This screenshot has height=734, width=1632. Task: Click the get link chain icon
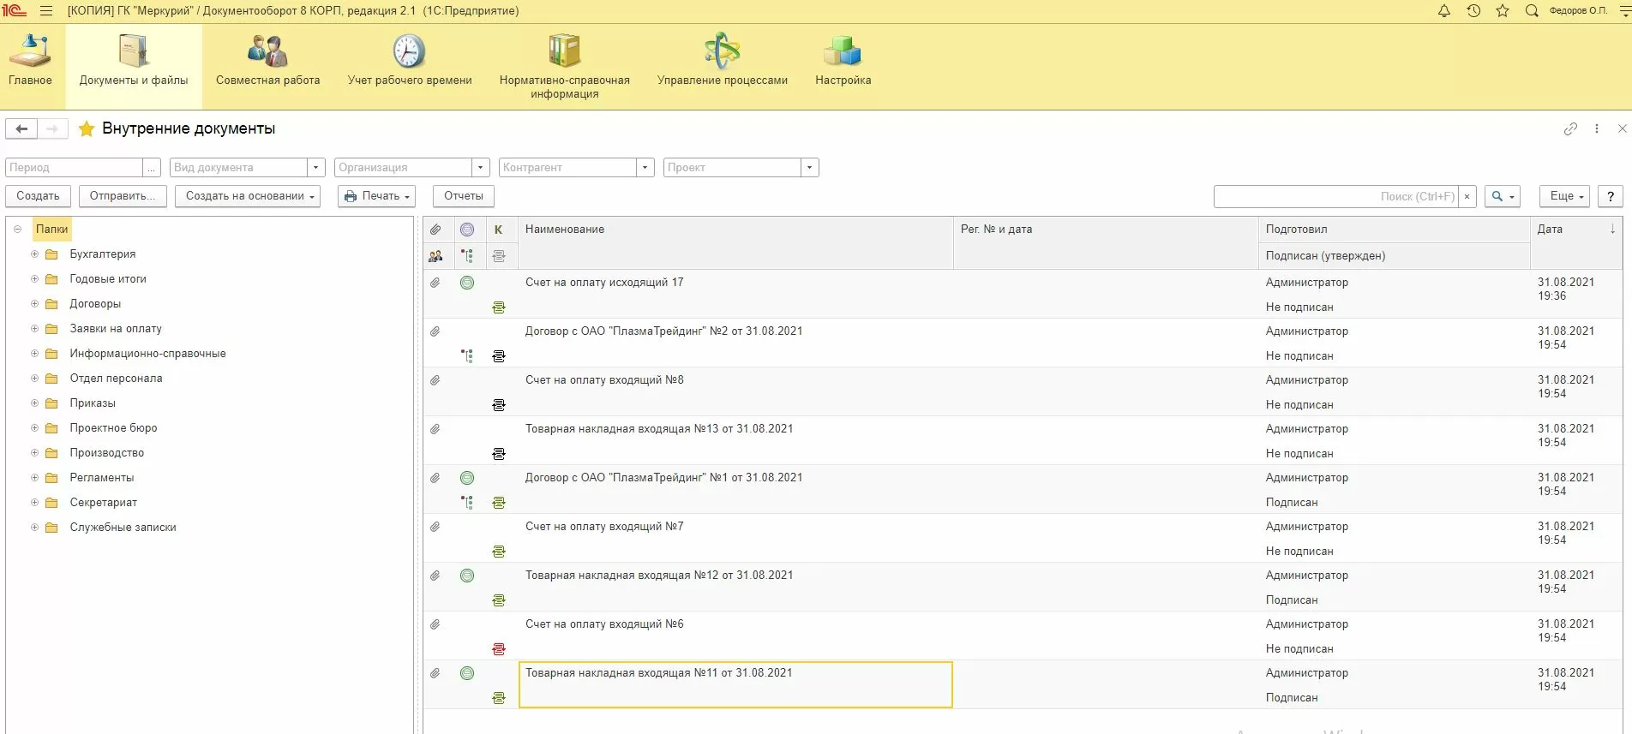(1570, 128)
